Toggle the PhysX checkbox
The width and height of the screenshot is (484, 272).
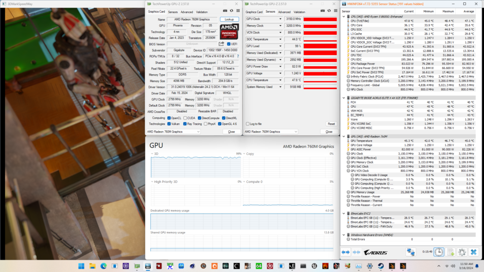(x=206, y=124)
